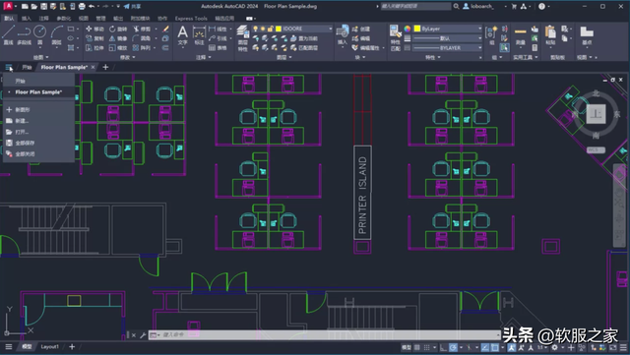Click the Rotate (旋转) tool
Image resolution: width=630 pixels, height=355 pixels.
pyautogui.click(x=118, y=29)
